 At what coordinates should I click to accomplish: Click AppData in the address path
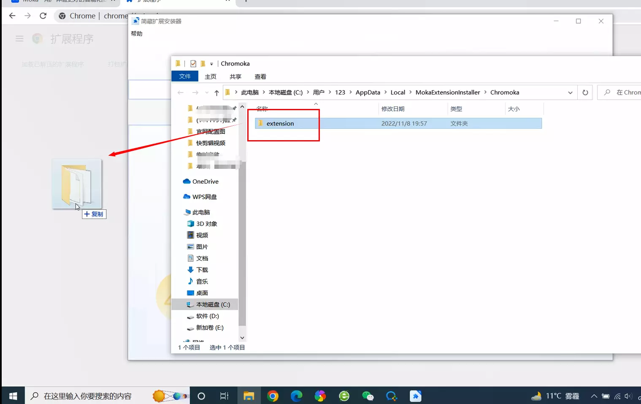coord(368,92)
